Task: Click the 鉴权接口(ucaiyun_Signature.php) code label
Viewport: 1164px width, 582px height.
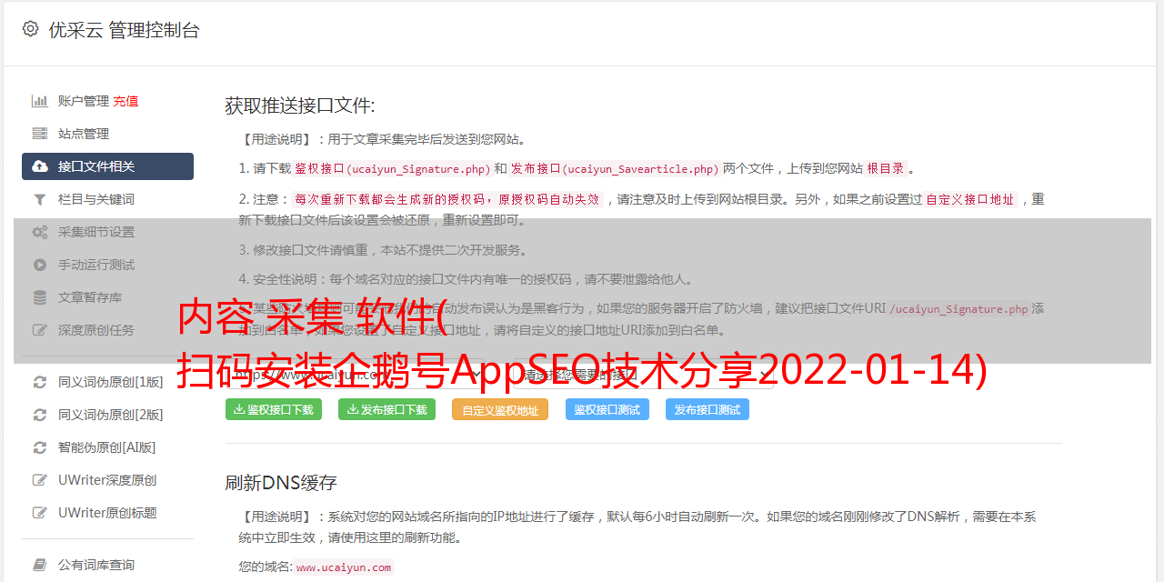Action: [x=392, y=168]
